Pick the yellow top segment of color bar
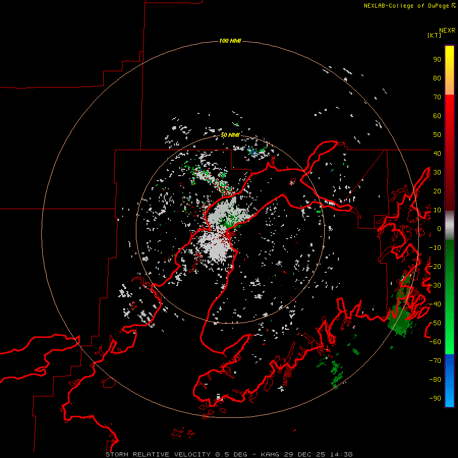This screenshot has height=458, width=458. [449, 55]
